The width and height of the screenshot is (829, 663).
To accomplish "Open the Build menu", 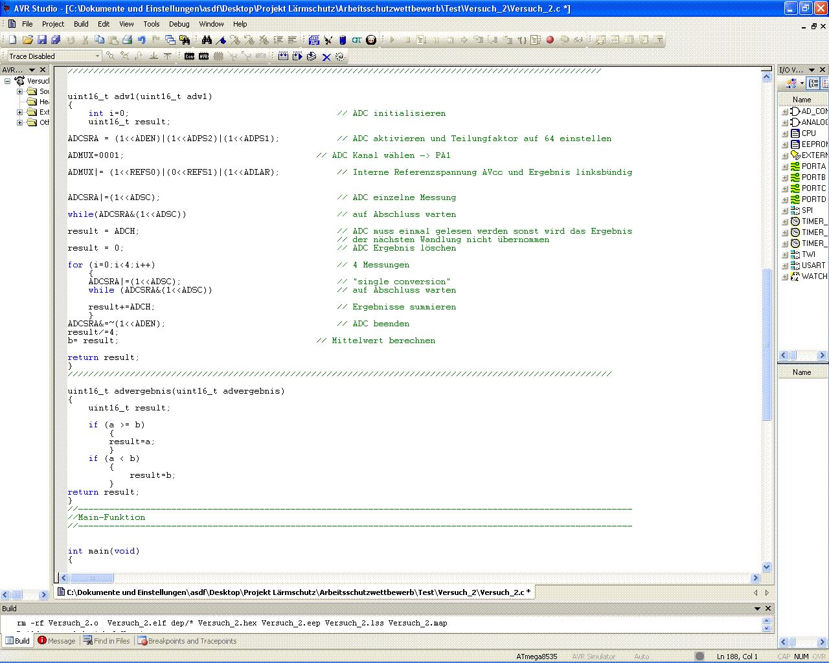I will (81, 24).
